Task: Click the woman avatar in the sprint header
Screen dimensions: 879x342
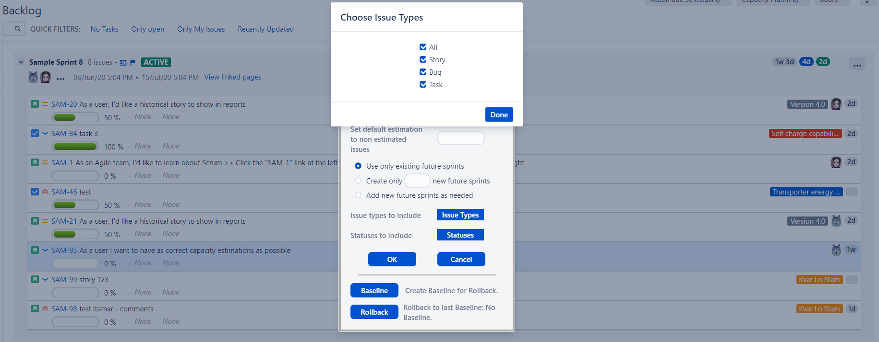Action: click(x=46, y=77)
